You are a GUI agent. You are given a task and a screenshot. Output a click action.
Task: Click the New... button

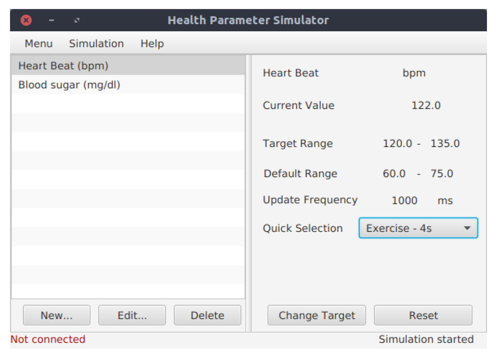[x=57, y=315]
